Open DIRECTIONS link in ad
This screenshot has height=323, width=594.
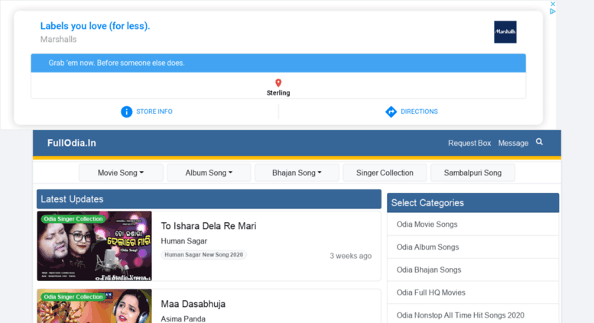coord(419,111)
